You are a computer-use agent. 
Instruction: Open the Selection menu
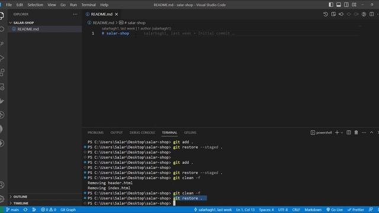click(36, 5)
